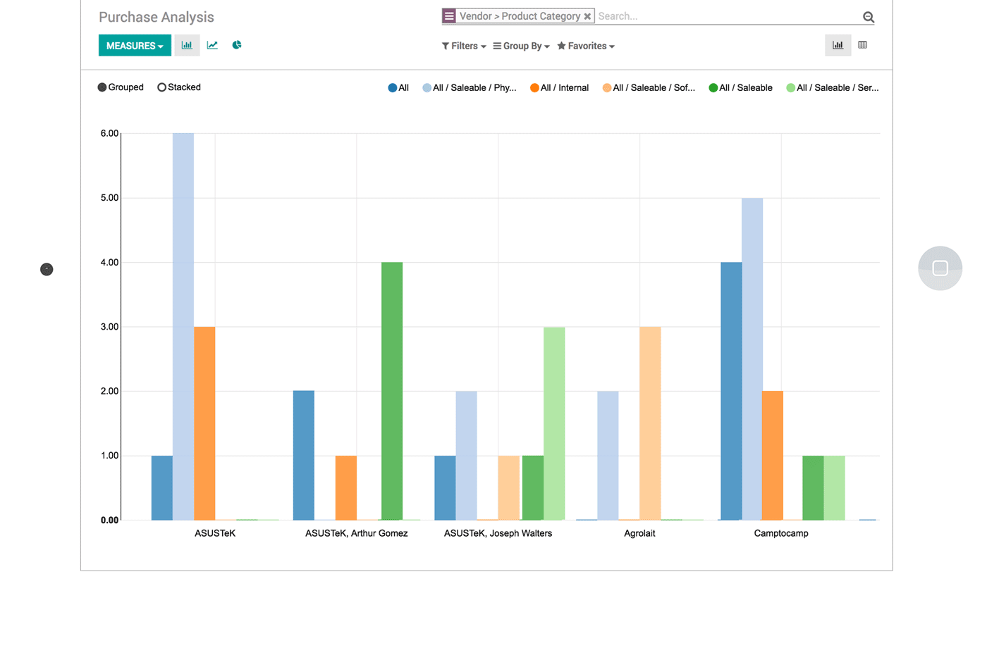Open the Measures dropdown

134,46
